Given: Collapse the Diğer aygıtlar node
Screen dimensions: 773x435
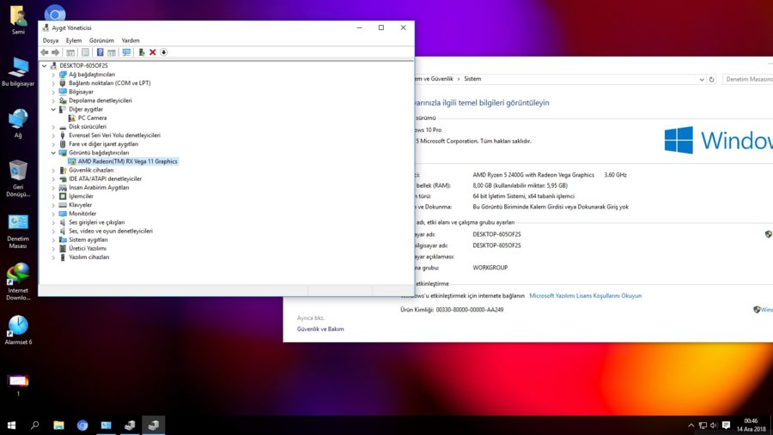Looking at the screenshot, I should click(x=53, y=109).
